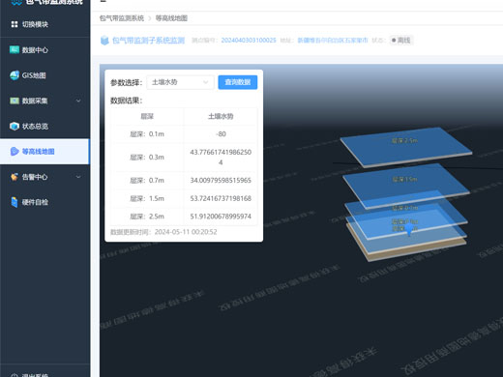The width and height of the screenshot is (503, 377).
Task: Click the -80 value cell
Action: (221, 134)
